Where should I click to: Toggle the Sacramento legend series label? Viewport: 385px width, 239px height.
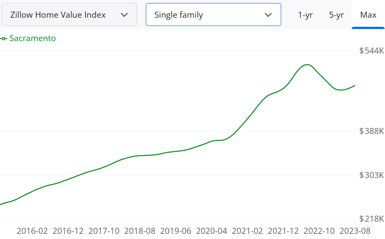click(32, 38)
